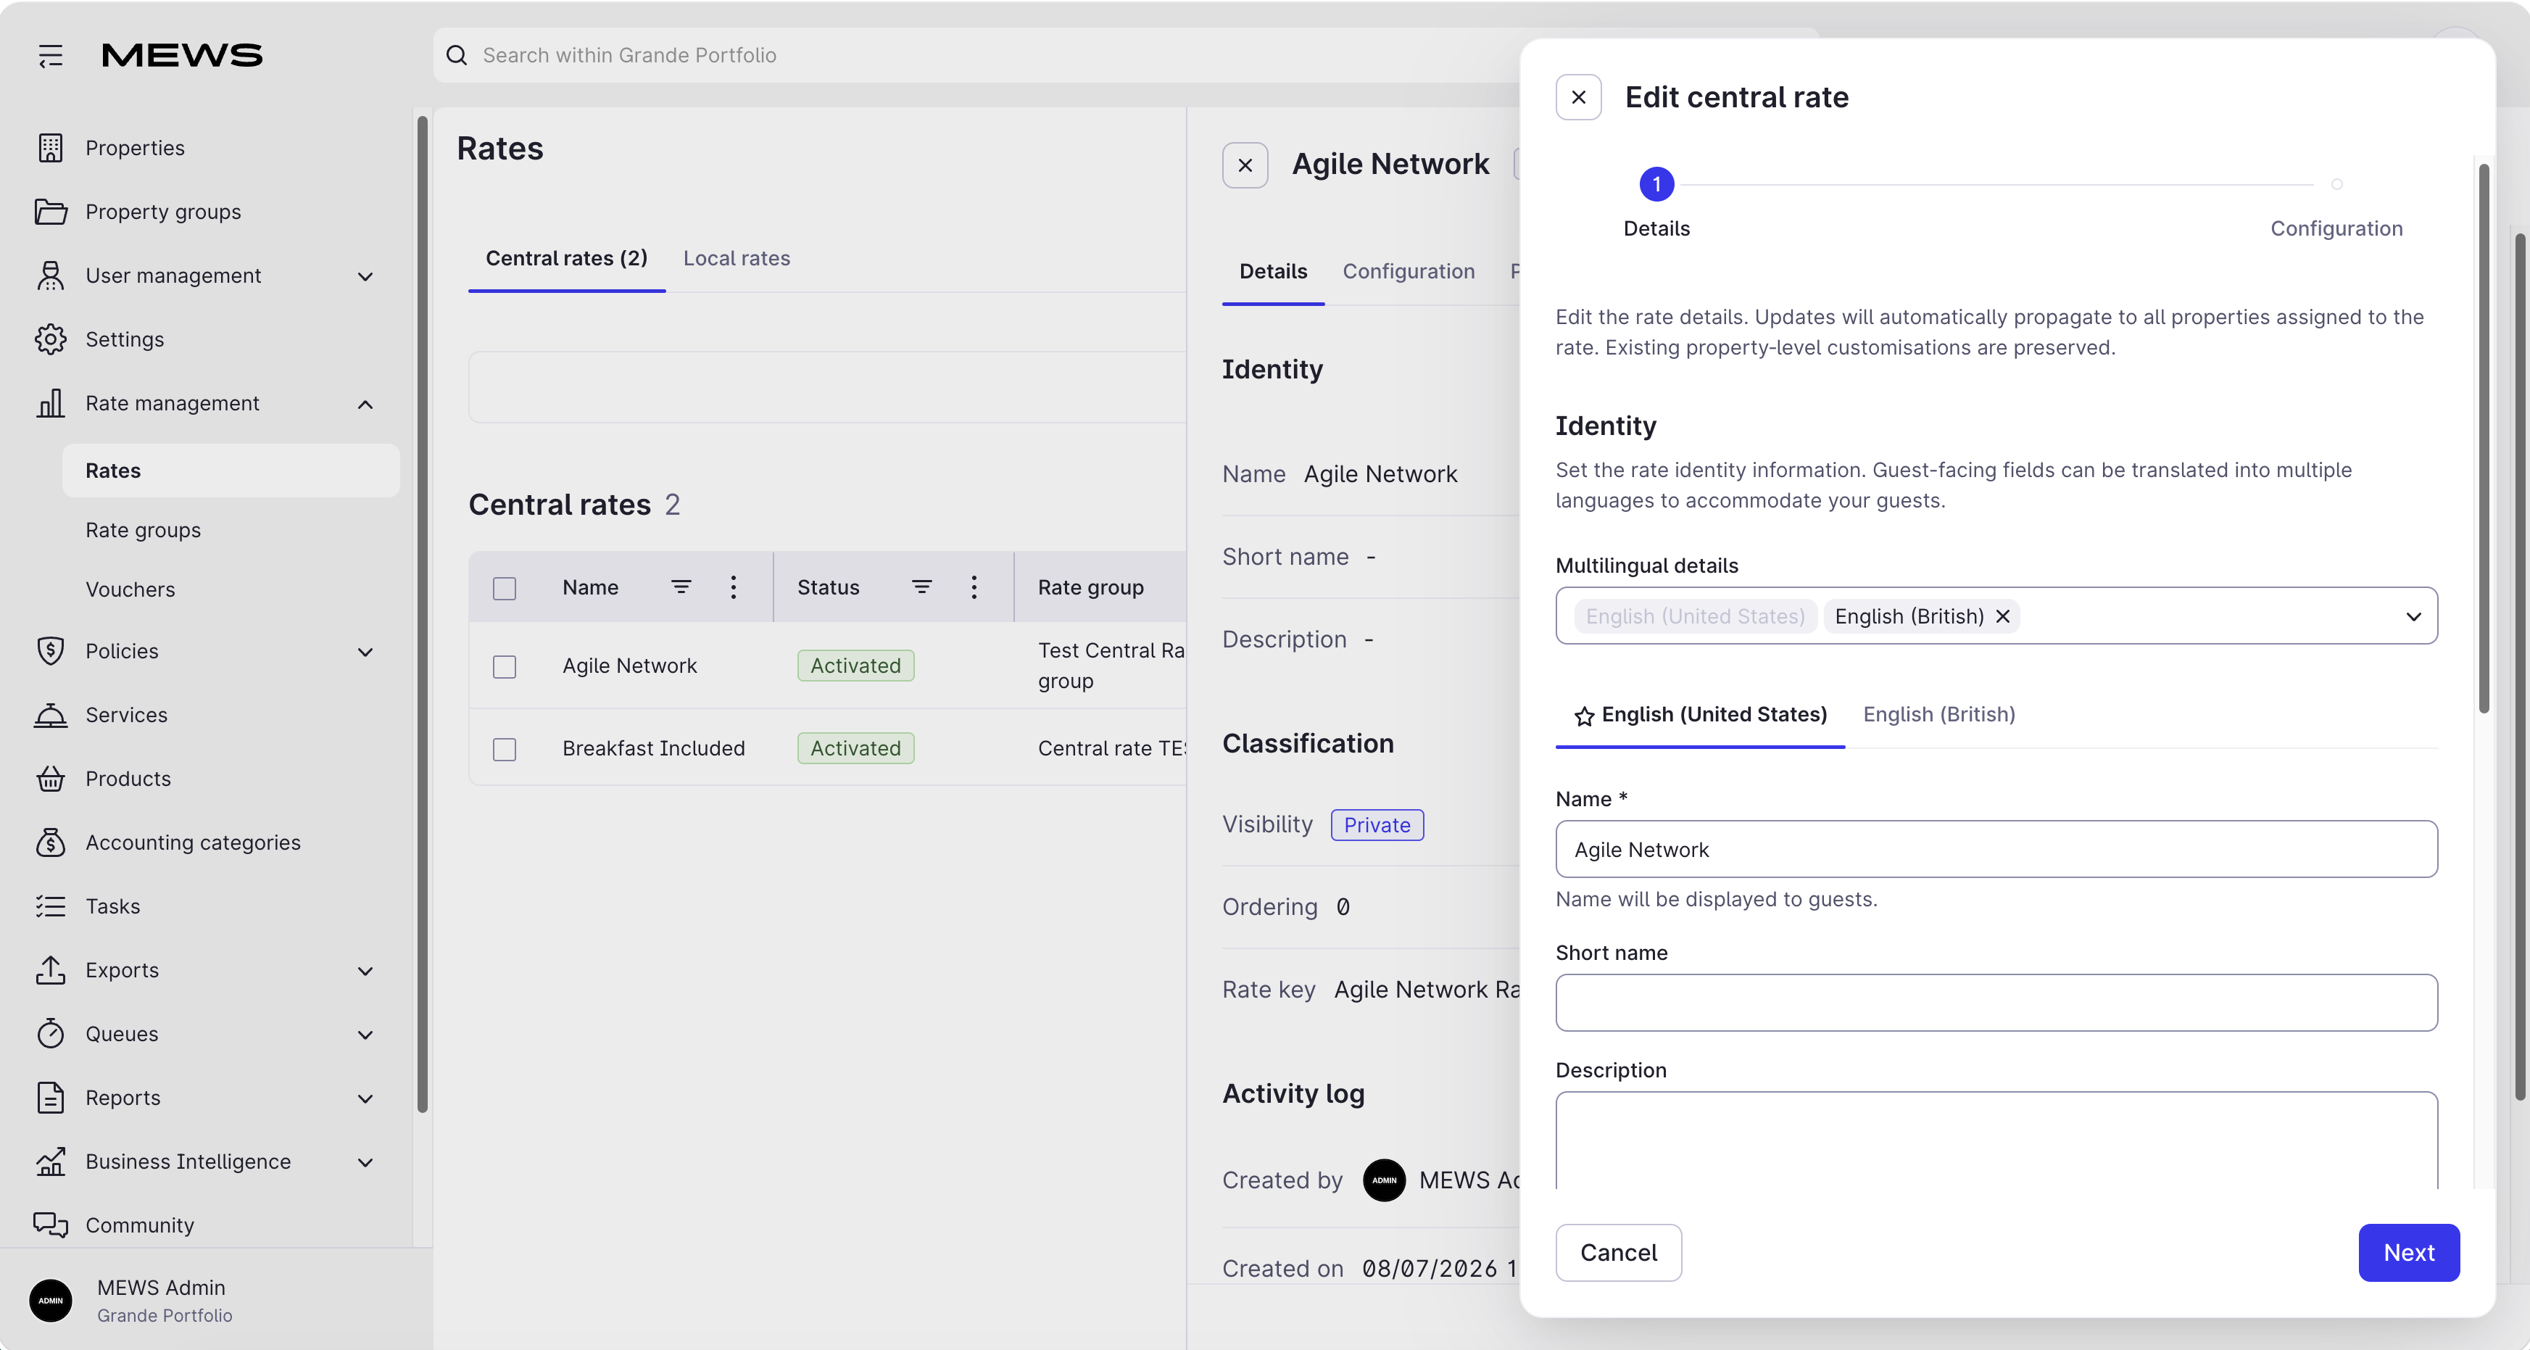Click the Business Intelligence chart icon

[50, 1161]
